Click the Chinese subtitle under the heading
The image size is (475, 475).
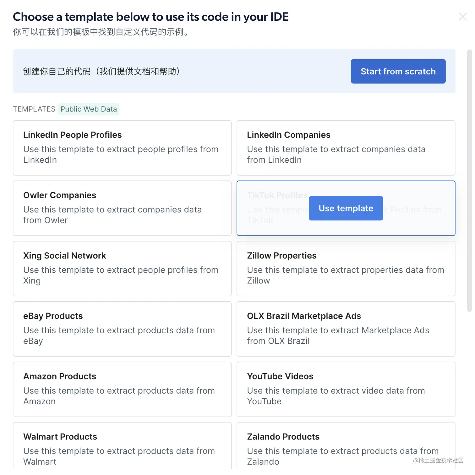coord(101,32)
